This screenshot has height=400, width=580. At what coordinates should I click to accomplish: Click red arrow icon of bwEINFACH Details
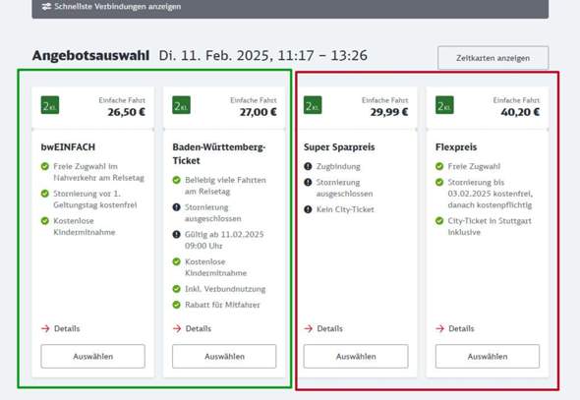[45, 328]
